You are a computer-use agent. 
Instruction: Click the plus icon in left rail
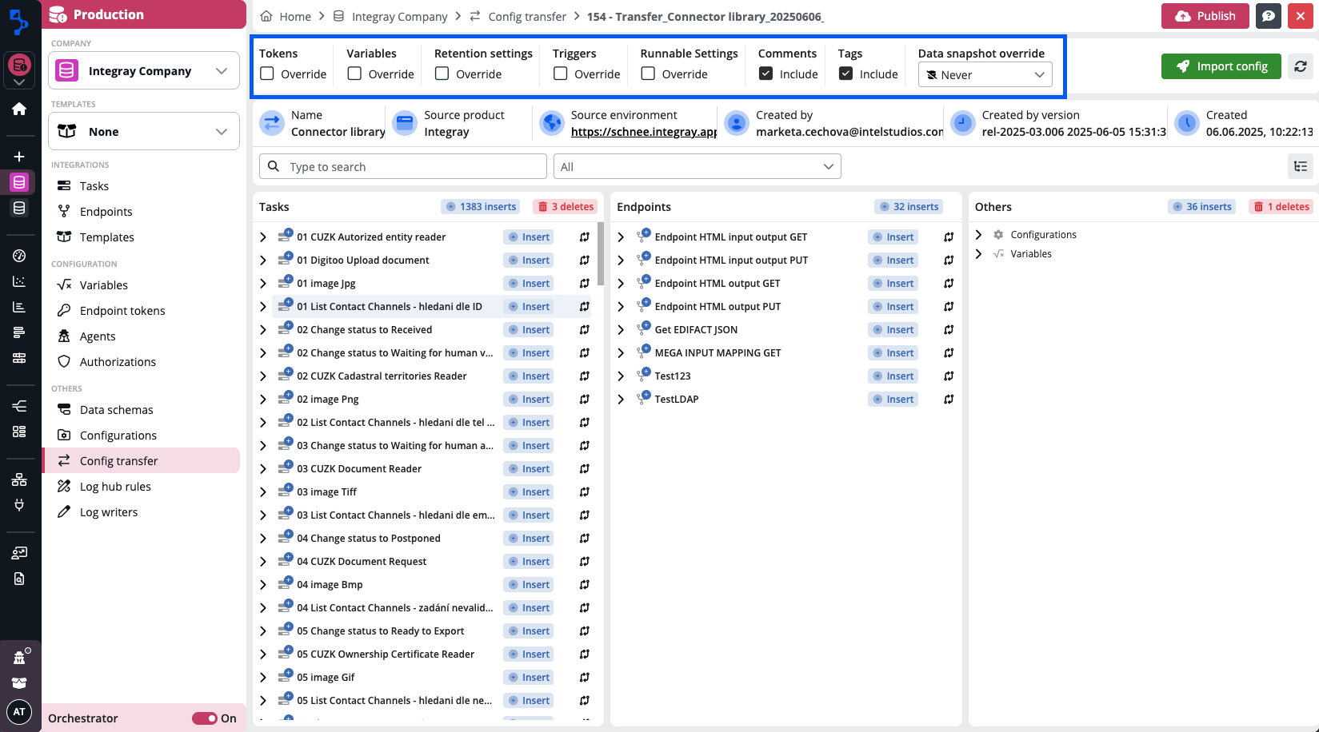[19, 157]
